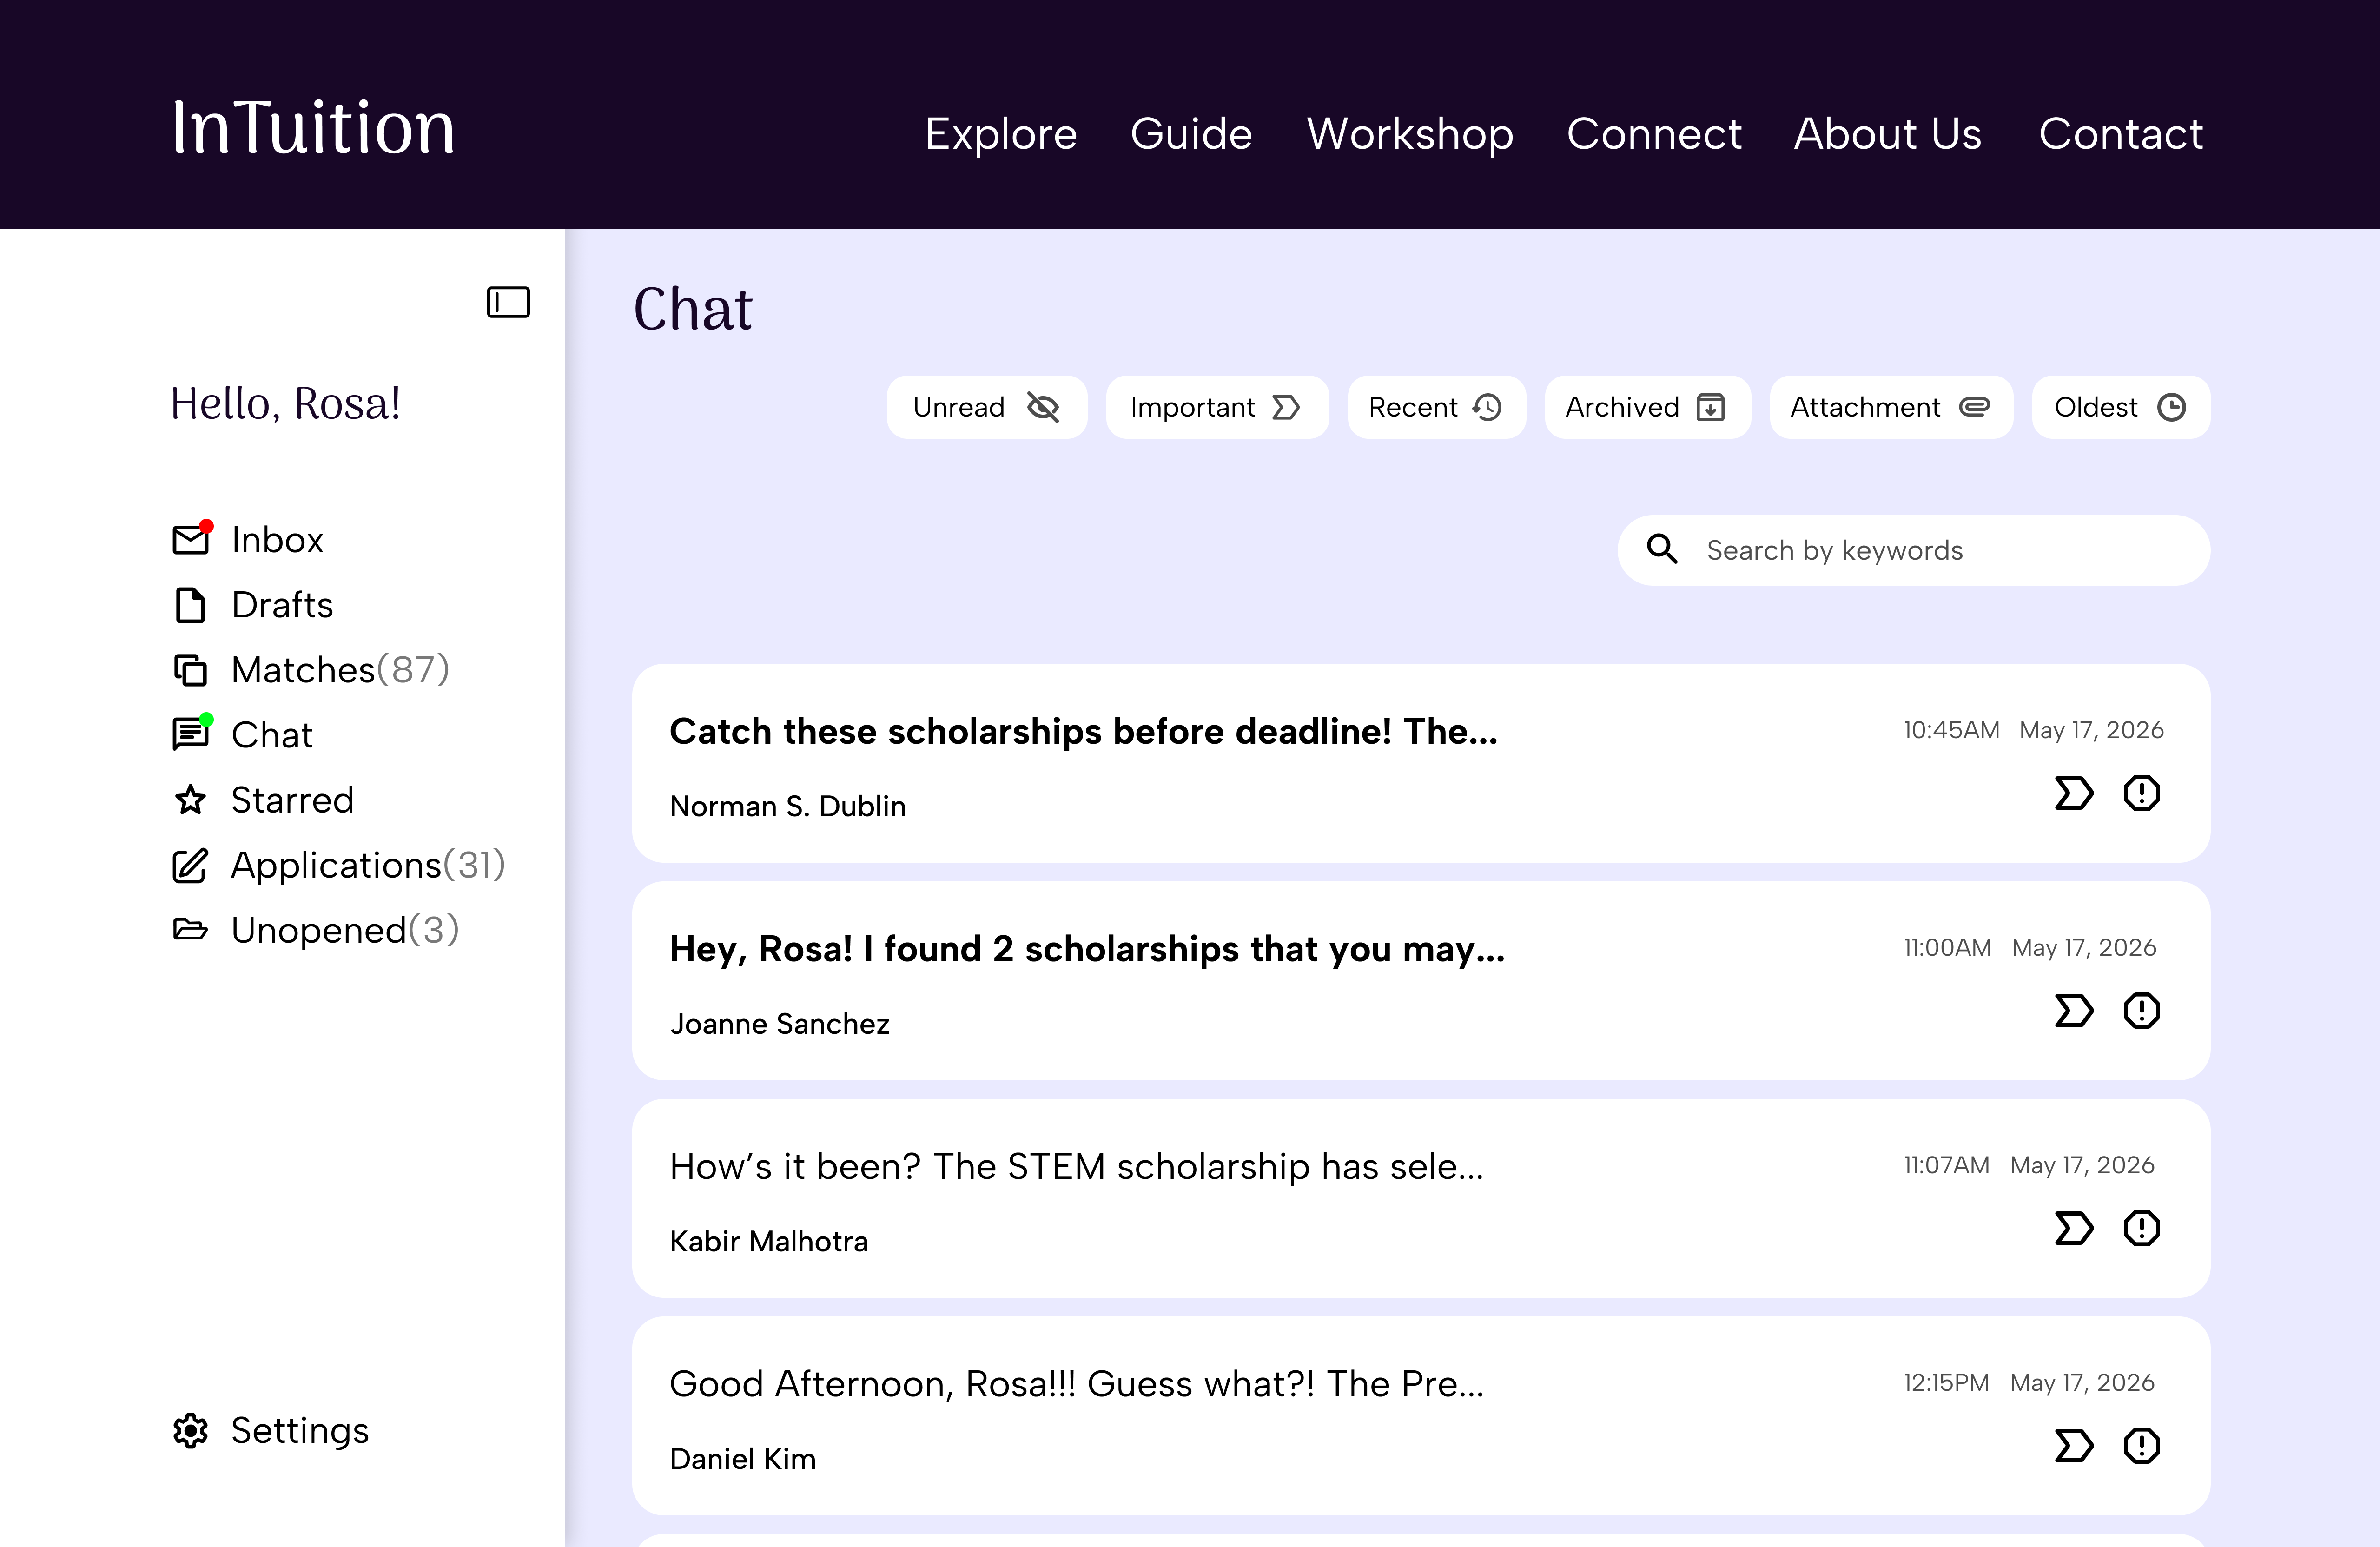Click the Starred star icon
This screenshot has width=2380, height=1547.
pyautogui.click(x=190, y=800)
